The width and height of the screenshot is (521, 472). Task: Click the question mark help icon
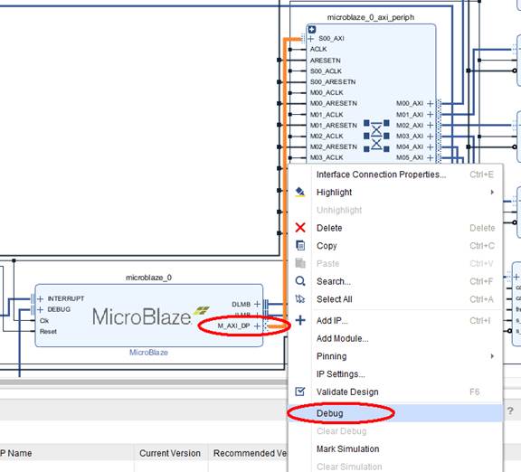tap(510, 411)
